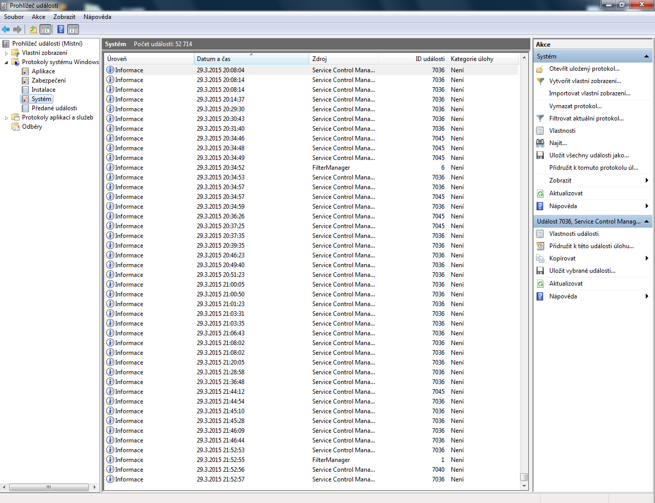Viewport: 655px width, 503px height.
Task: Click Aktualizovat icon under Systém actions
Action: click(x=540, y=193)
